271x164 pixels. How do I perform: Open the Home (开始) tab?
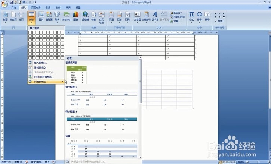14,7
